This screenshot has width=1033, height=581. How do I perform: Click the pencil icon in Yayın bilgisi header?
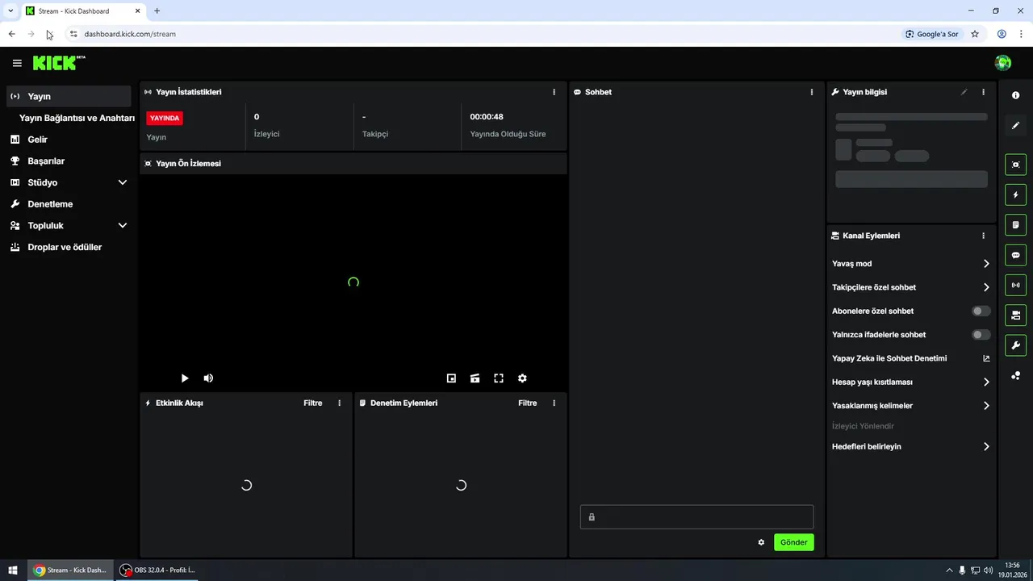[964, 92]
